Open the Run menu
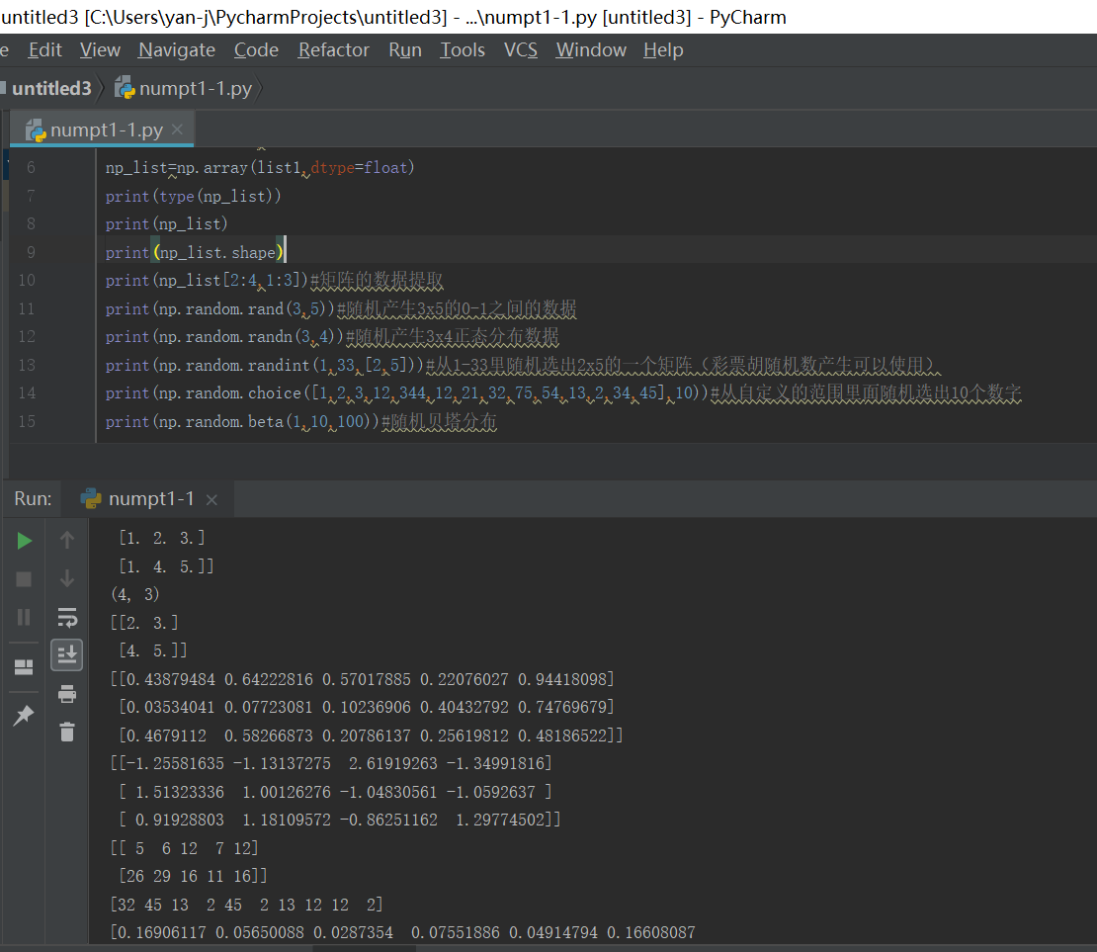The image size is (1097, 952). (x=404, y=49)
